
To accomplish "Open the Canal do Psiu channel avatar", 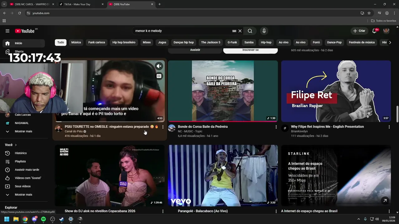I will (58, 128).
